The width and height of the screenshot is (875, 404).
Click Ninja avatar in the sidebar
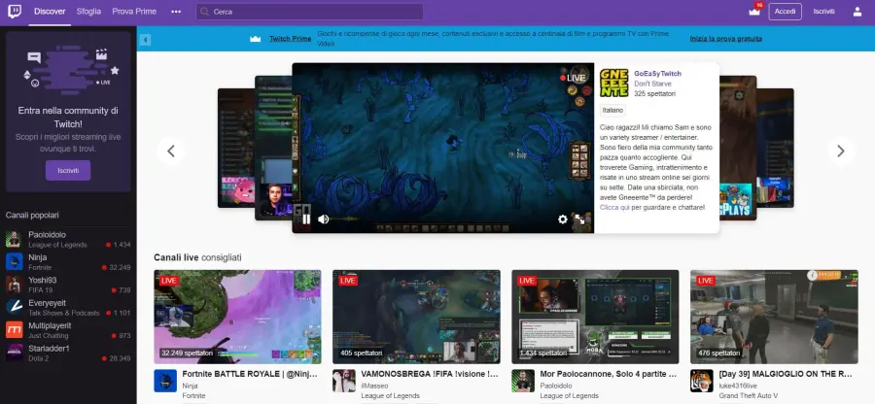click(x=14, y=262)
